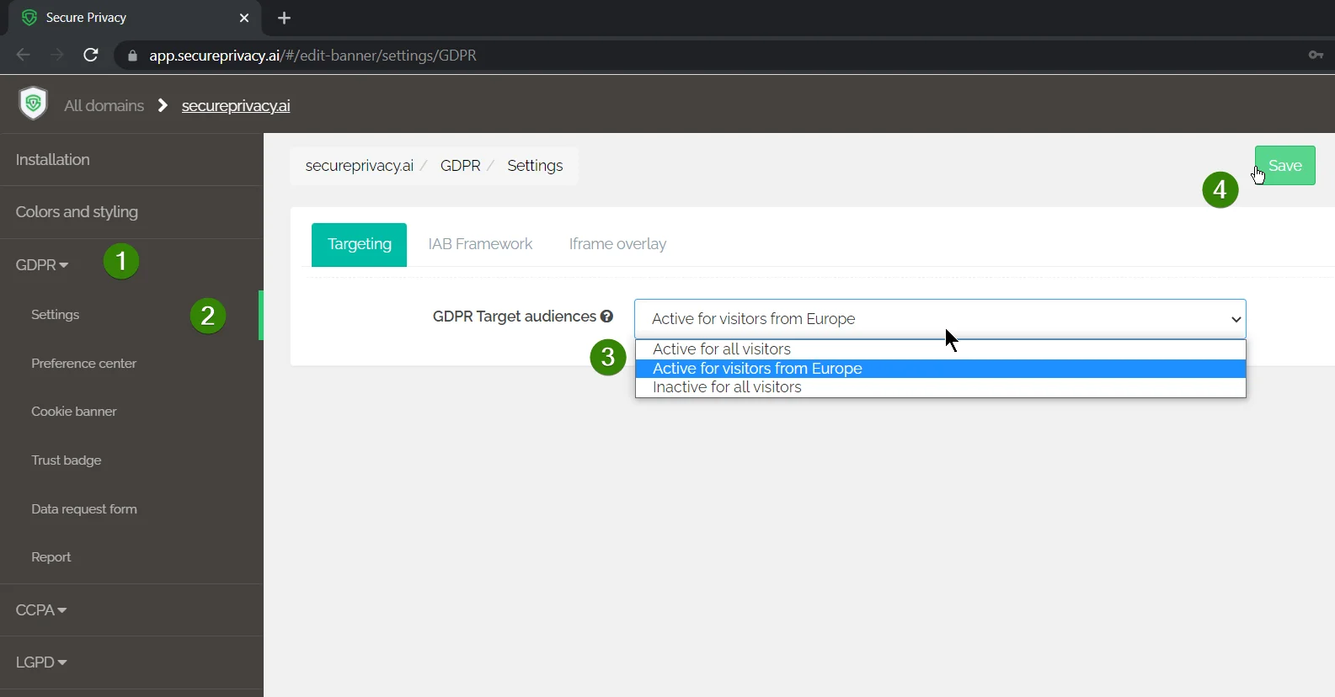The width and height of the screenshot is (1335, 697).
Task: Go back with the browser back arrow
Action: point(24,56)
